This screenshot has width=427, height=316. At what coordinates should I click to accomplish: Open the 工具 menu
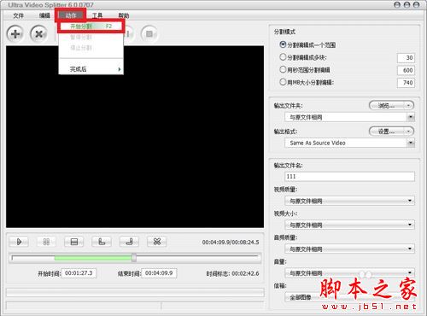click(97, 15)
